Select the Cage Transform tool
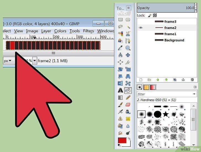201x152 pixels. [128, 83]
